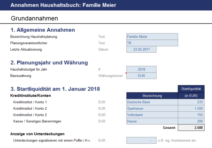Select the Grundannahmen heading

[34, 18]
